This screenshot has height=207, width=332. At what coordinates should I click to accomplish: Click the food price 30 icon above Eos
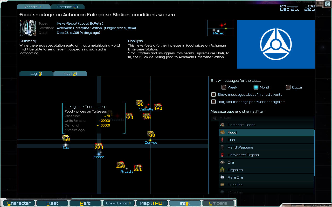point(66,138)
